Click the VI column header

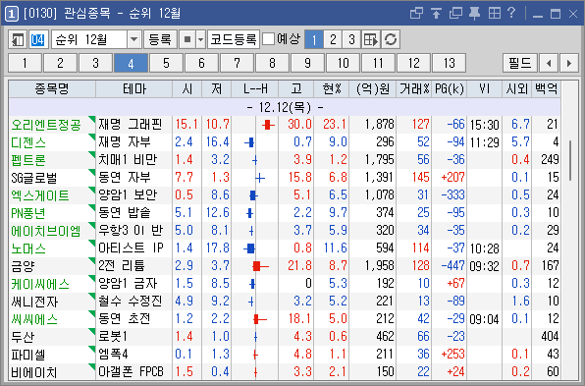484,88
